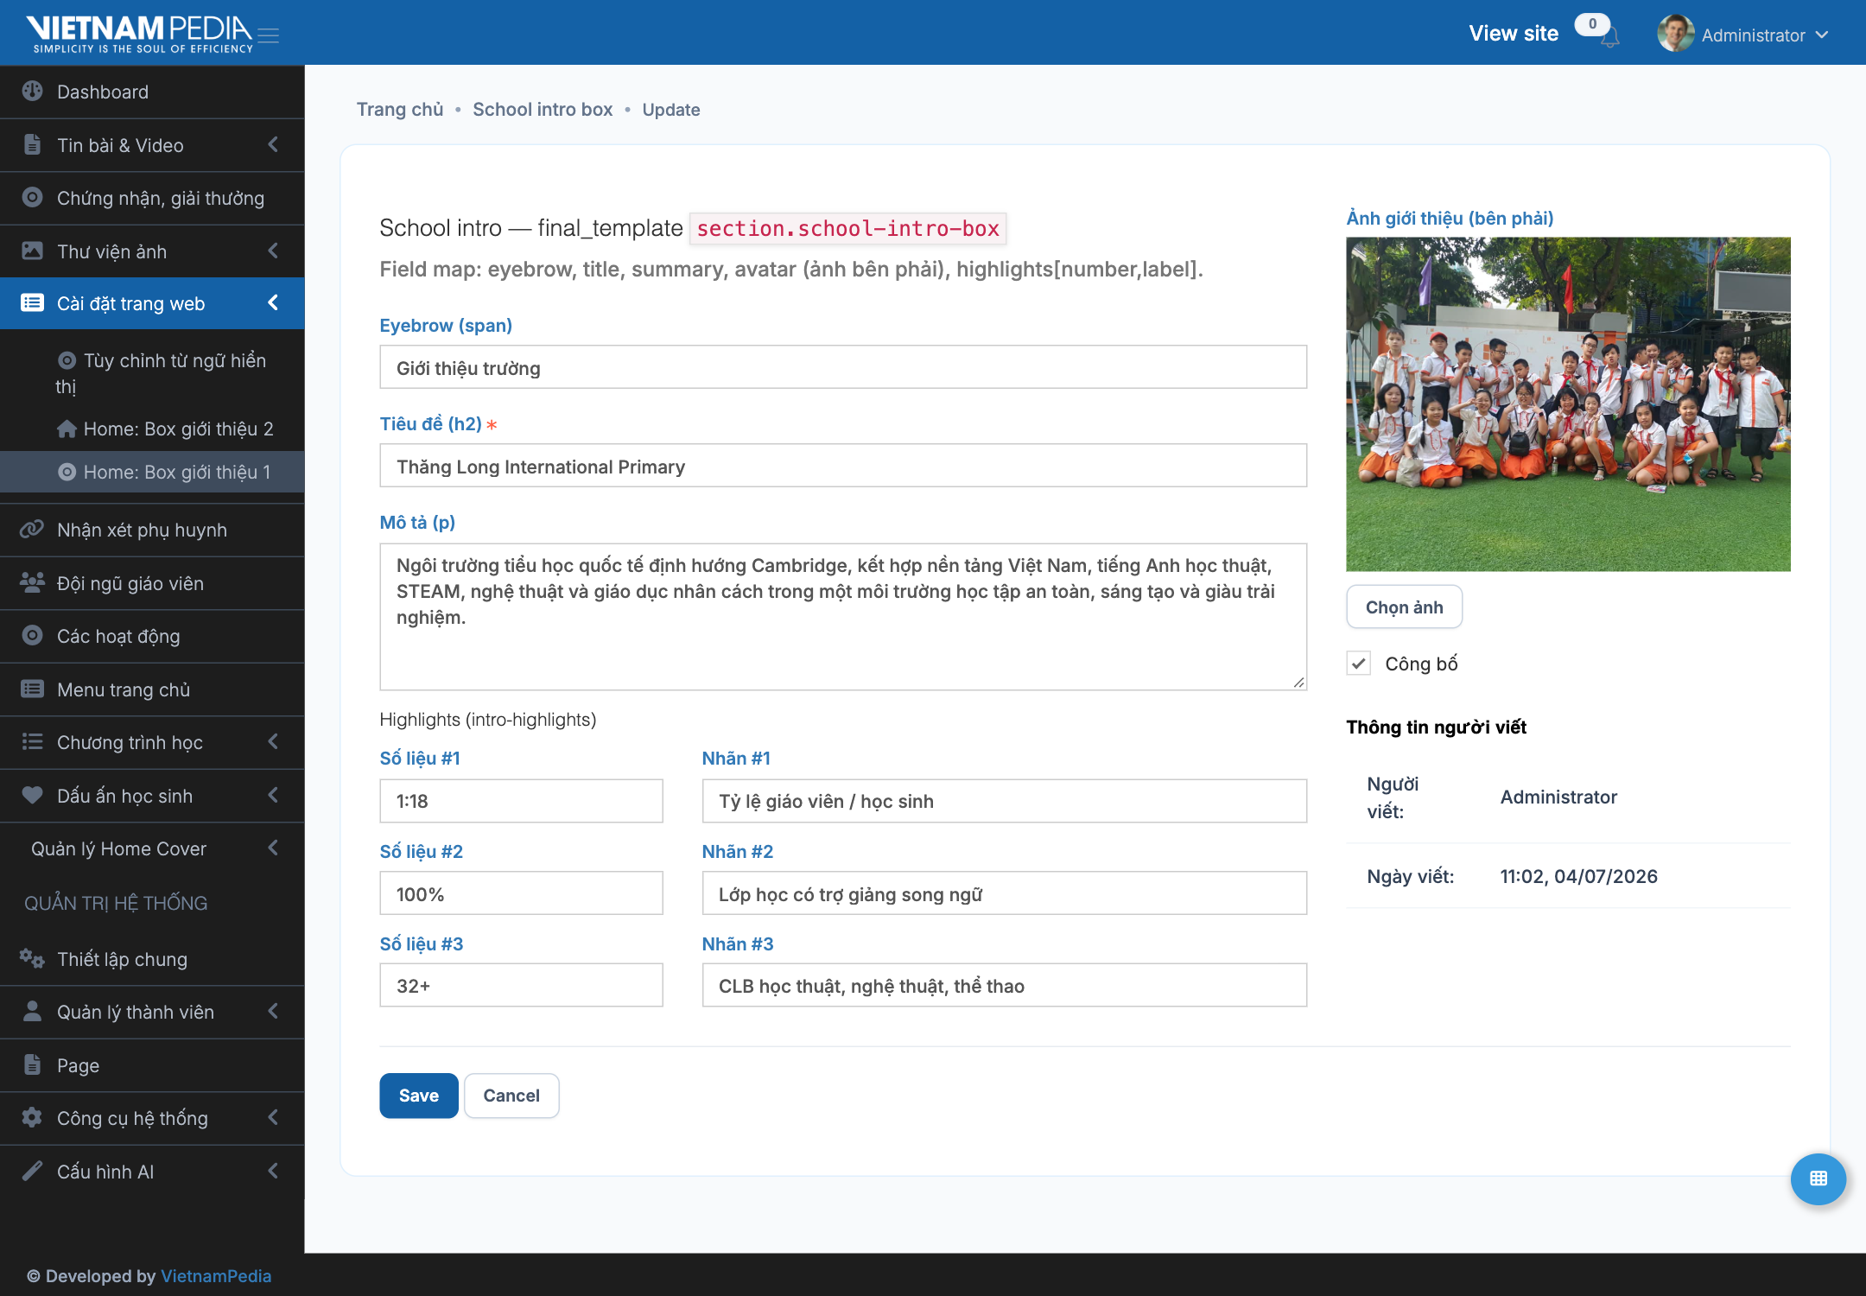Collapse Cài đặt trang web chevron
The height and width of the screenshot is (1296, 1866).
(x=273, y=302)
